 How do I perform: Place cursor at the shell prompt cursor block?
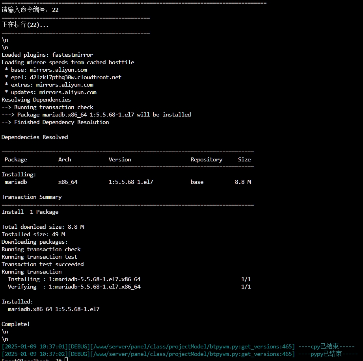66,359
